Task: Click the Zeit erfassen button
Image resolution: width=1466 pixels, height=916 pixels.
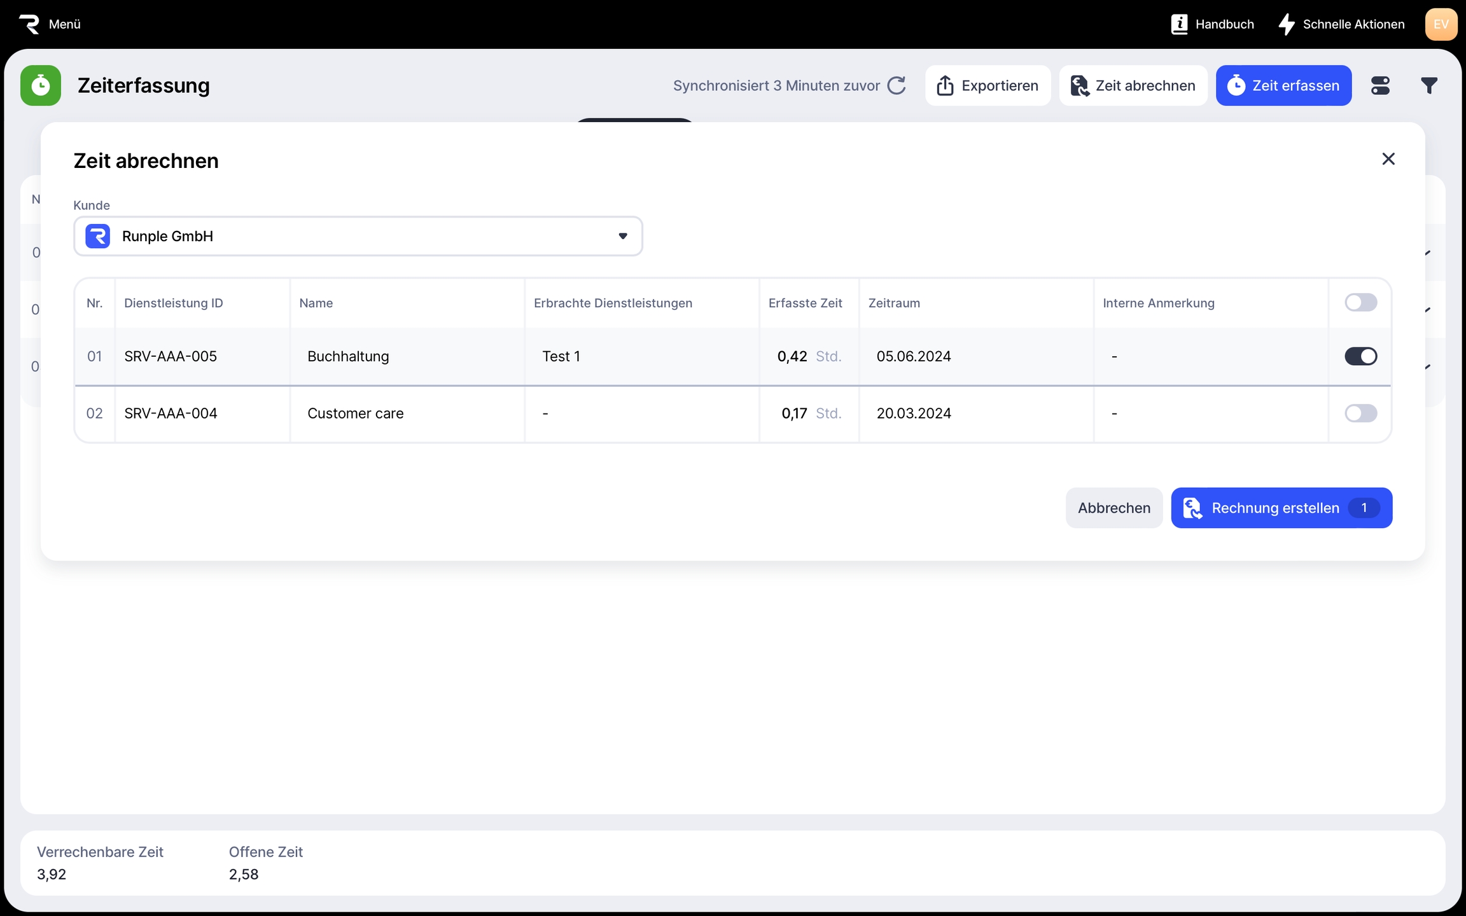Action: coord(1283,85)
